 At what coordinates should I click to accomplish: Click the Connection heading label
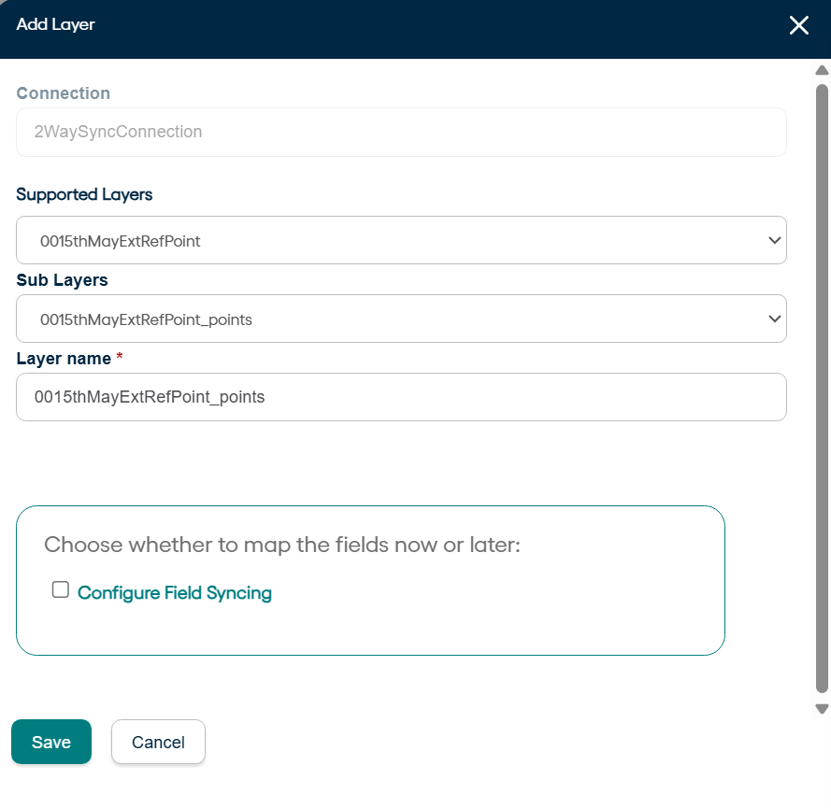coord(64,93)
